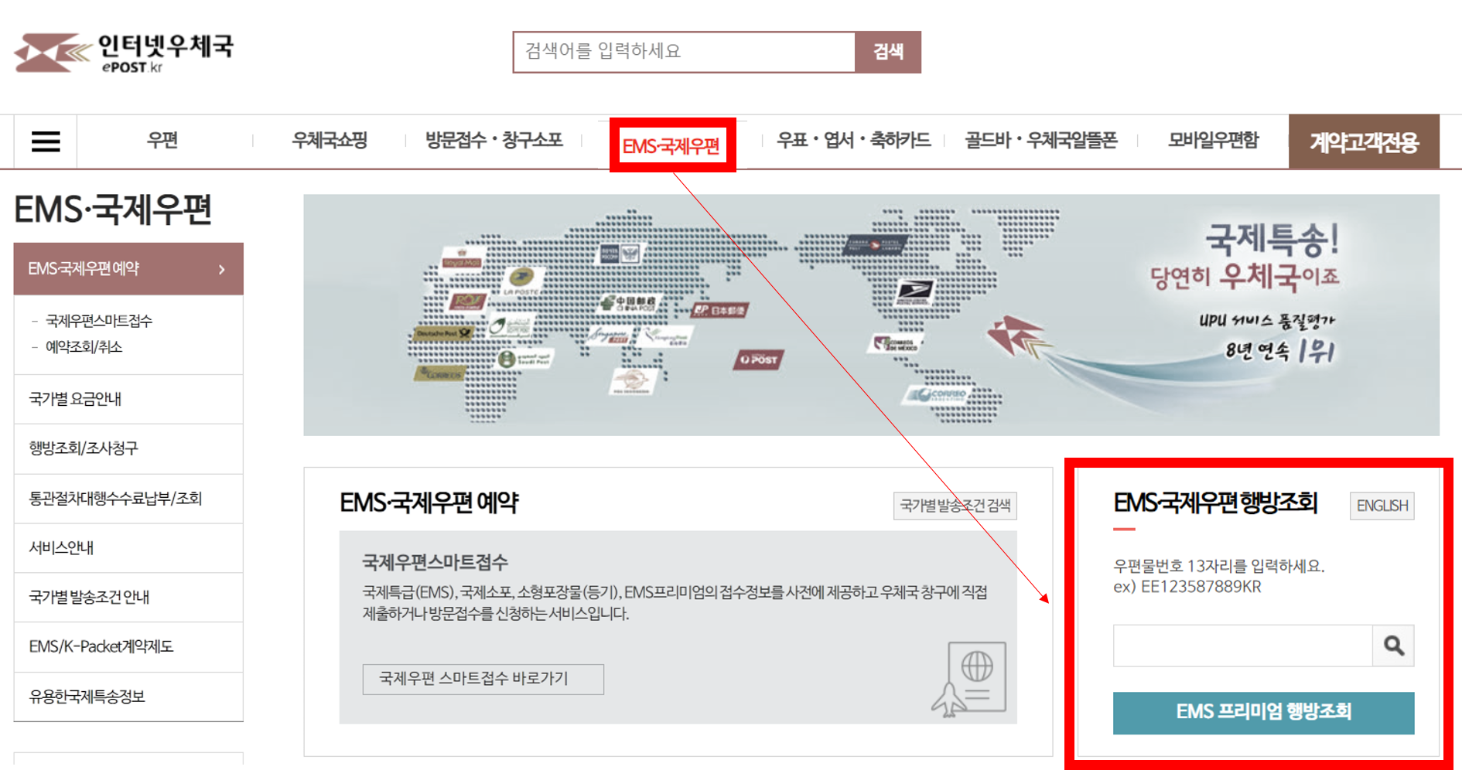
Task: Open the 방문접수·창구소포 menu
Action: pyautogui.click(x=494, y=141)
